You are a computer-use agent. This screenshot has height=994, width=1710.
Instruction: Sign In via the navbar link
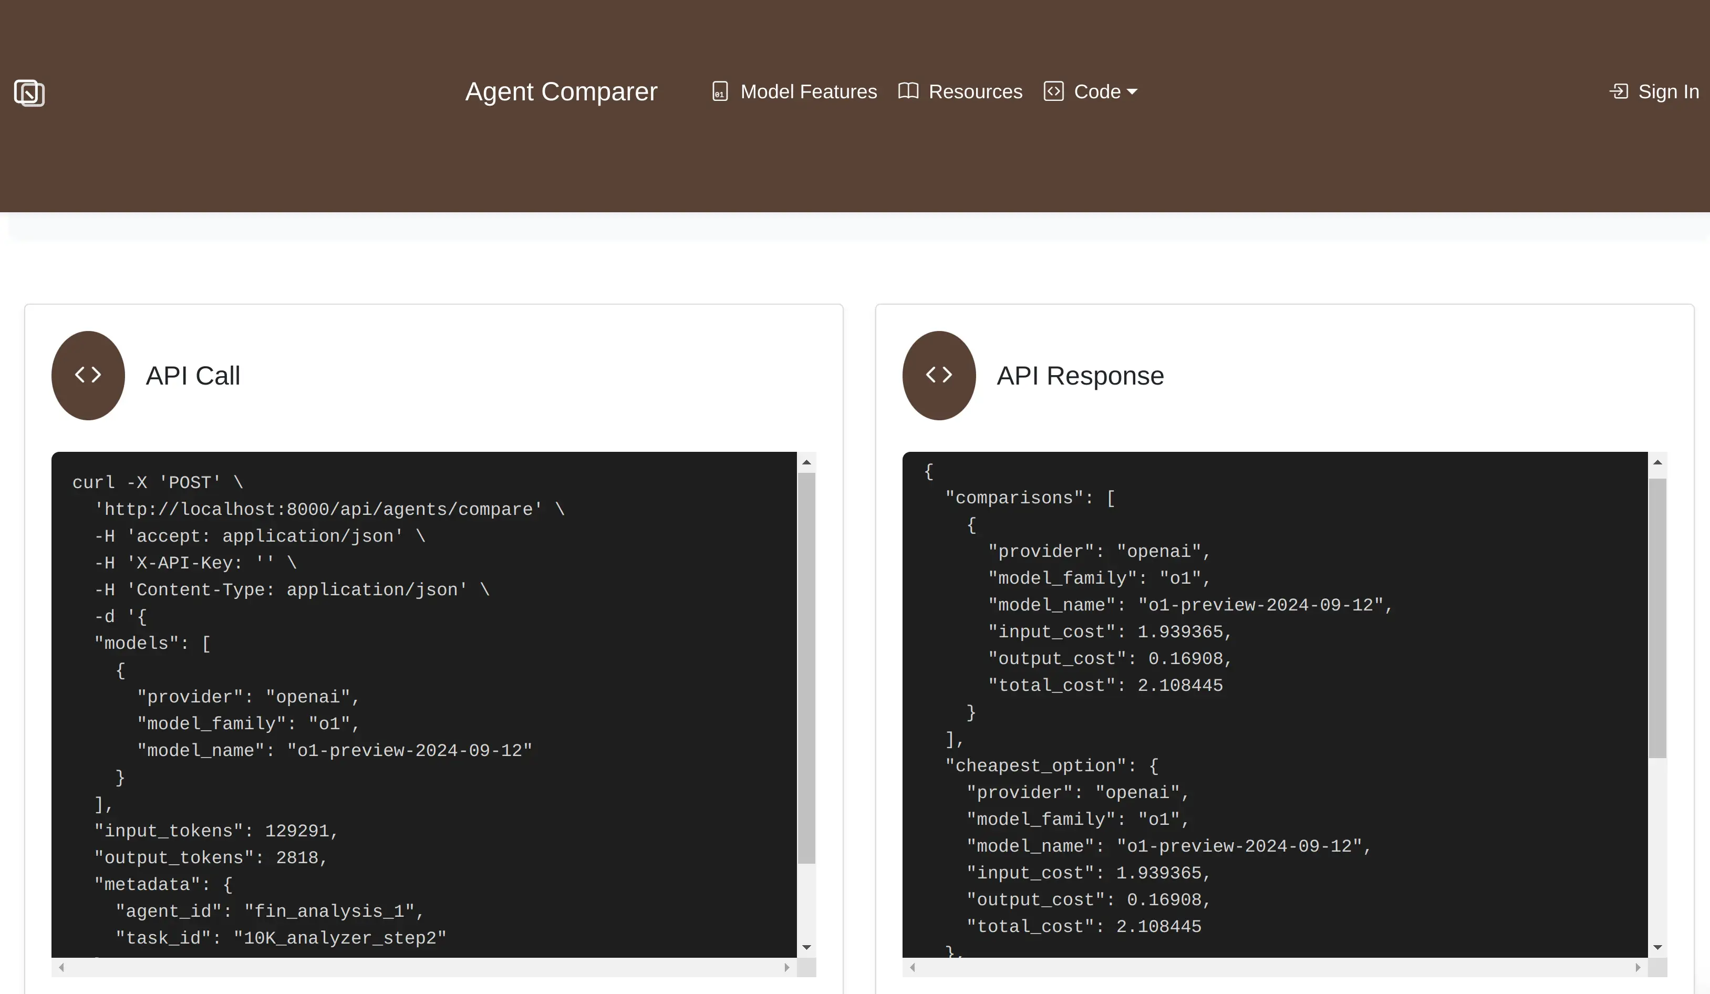pyautogui.click(x=1668, y=91)
